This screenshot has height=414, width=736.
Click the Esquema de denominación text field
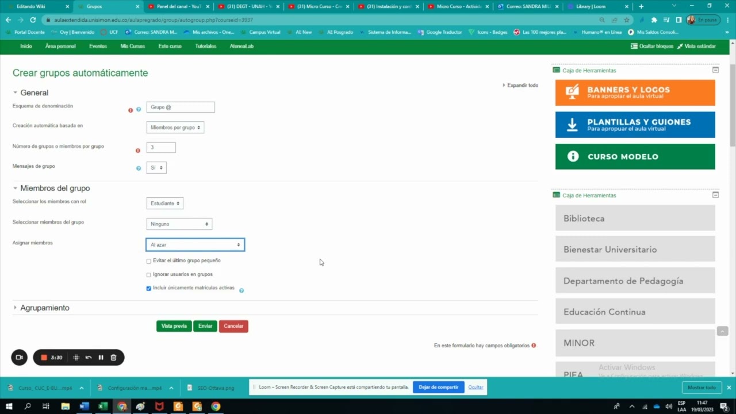(x=181, y=107)
